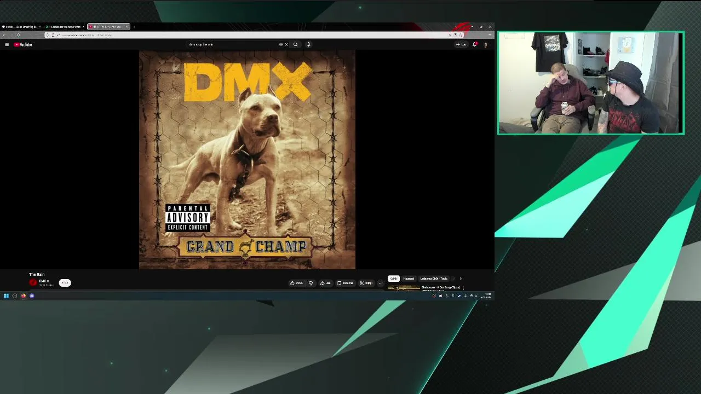Image resolution: width=701 pixels, height=394 pixels.
Task: Switch to the second browser tab
Action: 65,26
